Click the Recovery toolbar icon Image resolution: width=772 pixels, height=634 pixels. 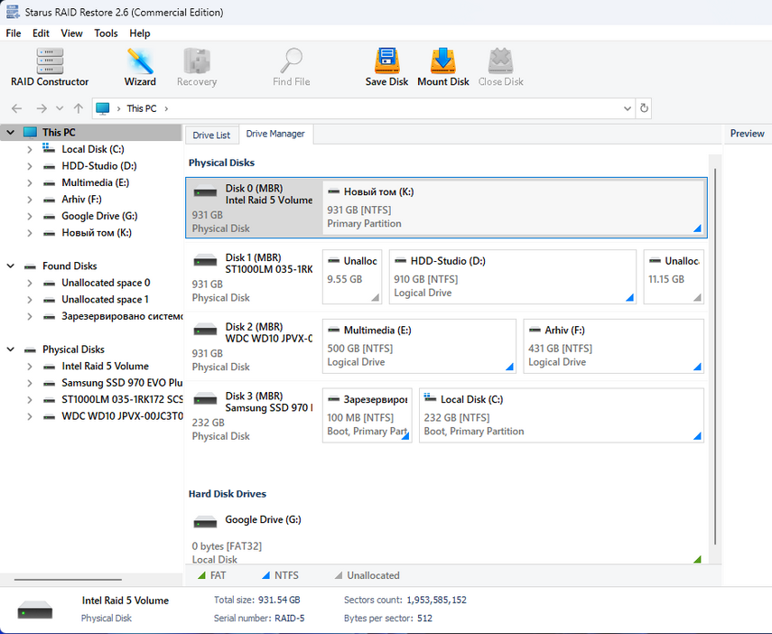click(197, 68)
